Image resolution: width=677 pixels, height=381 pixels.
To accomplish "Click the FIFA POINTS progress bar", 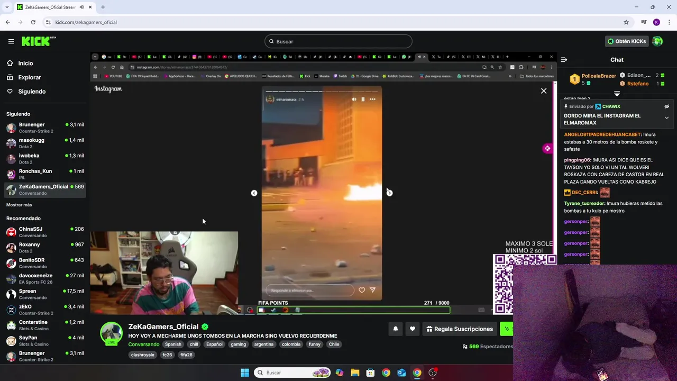I will tap(353, 310).
